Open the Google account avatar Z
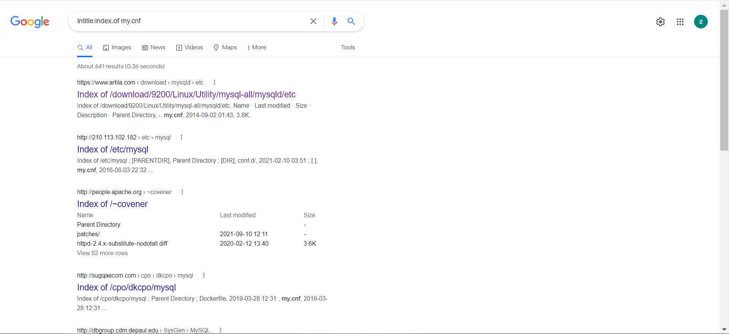Screen dimensions: 729x334 pos(701,22)
